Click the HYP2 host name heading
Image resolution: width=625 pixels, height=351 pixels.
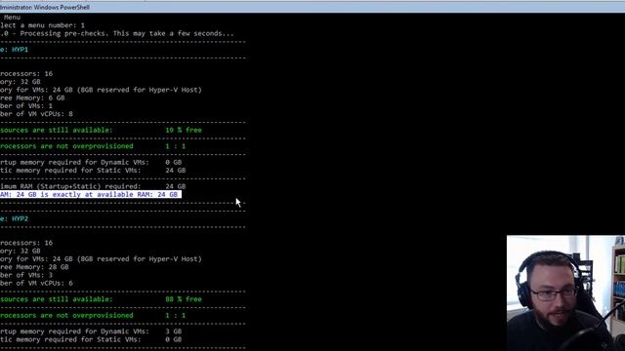click(x=20, y=218)
